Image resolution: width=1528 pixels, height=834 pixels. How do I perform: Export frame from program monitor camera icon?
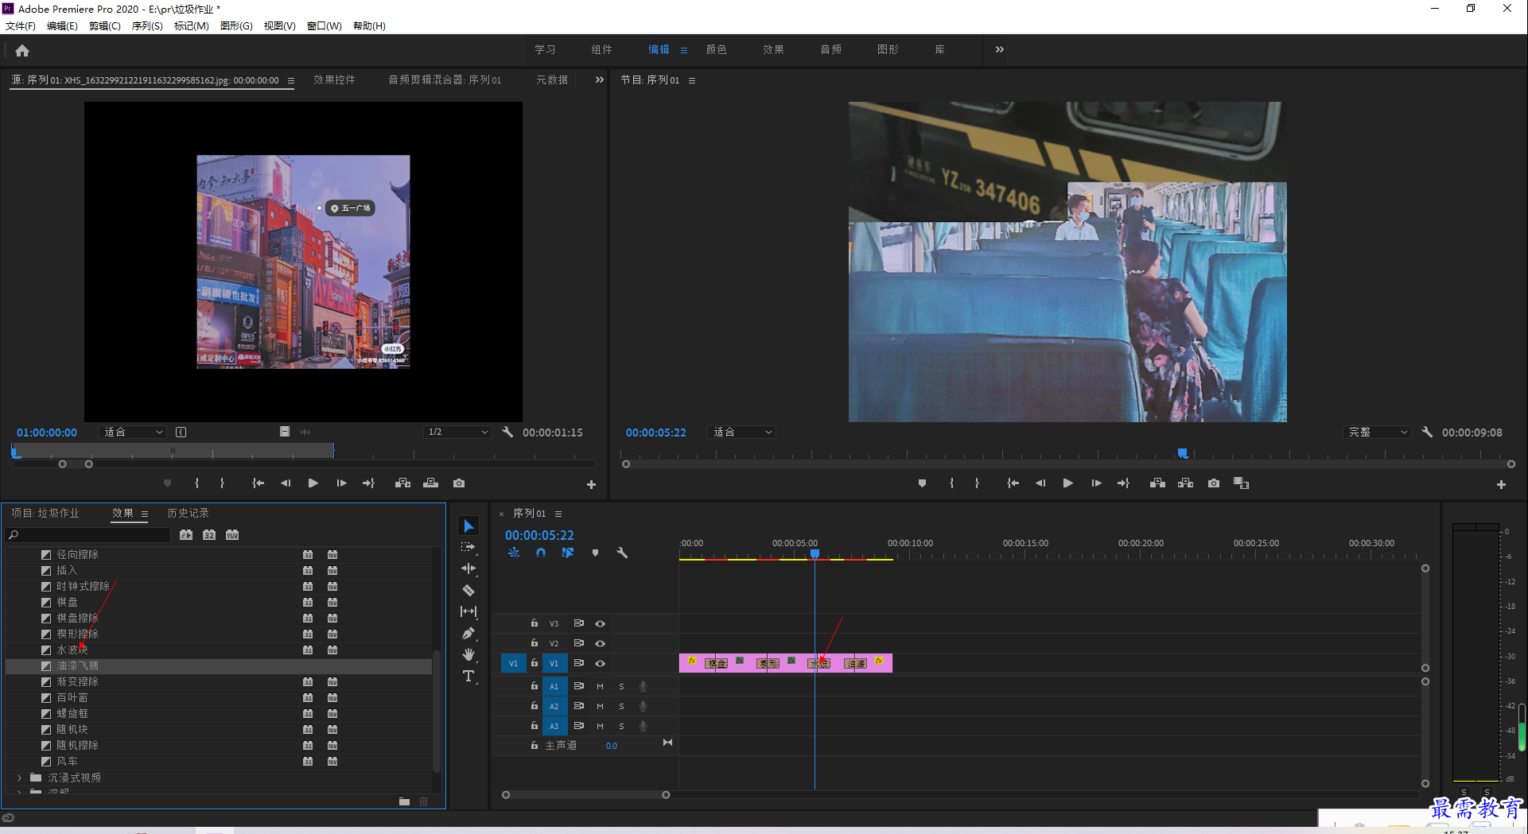[1213, 483]
